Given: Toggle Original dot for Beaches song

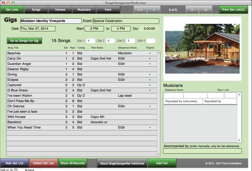Looking at the screenshot, I should click(150, 53).
